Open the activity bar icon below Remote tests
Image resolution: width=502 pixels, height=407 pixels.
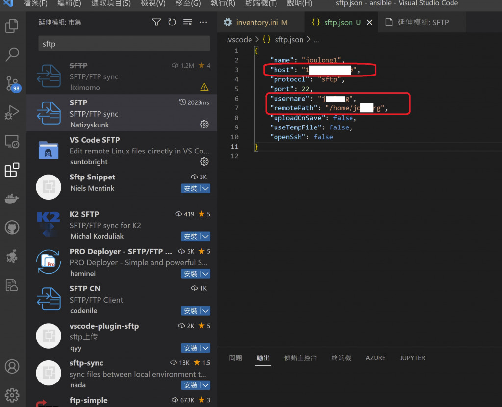pos(12,285)
